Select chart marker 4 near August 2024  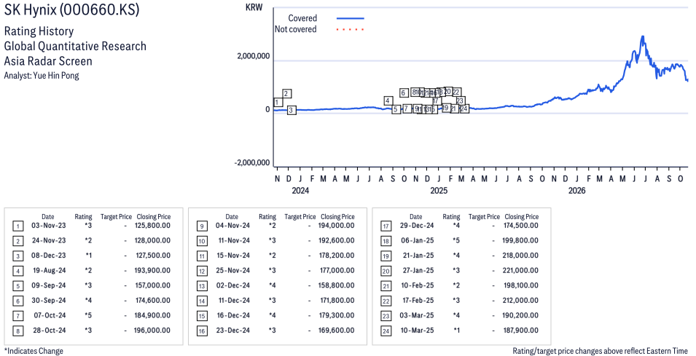pos(388,100)
